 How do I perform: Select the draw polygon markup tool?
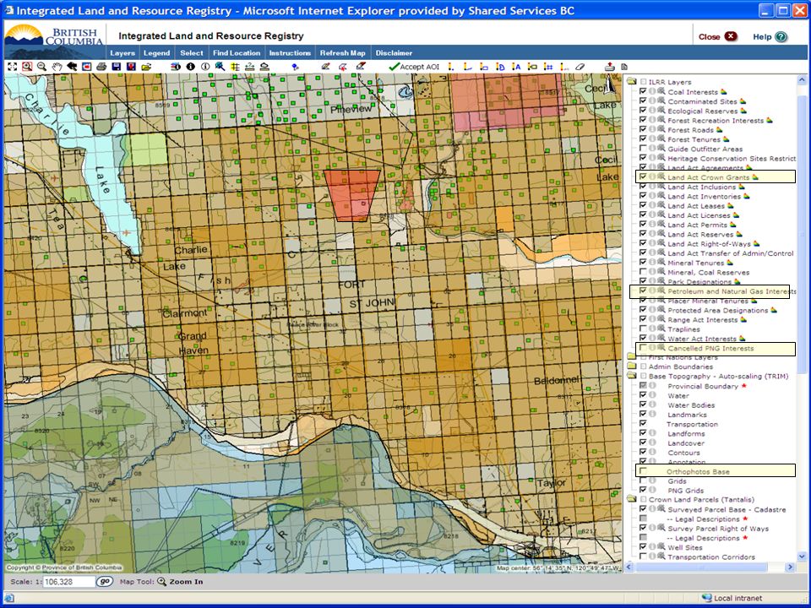click(499, 67)
